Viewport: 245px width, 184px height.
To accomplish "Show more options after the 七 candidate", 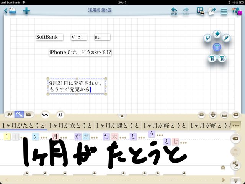I will pos(183,143).
